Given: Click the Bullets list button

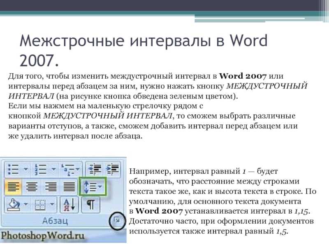Looking at the screenshot, I should [x=13, y=170].
